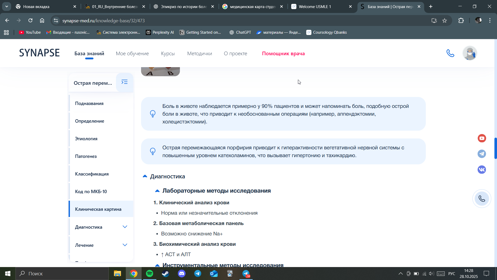
Task: Expand the Диагностика sidebar section chevron
Action: coord(125,227)
